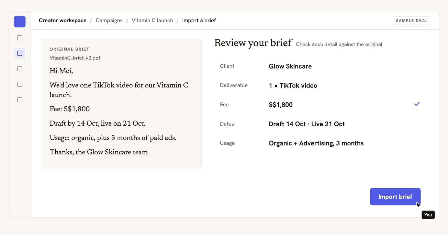Screen dimensions: 448x235
Task: Click the S$1,800 fee value in review
Action: click(281, 105)
